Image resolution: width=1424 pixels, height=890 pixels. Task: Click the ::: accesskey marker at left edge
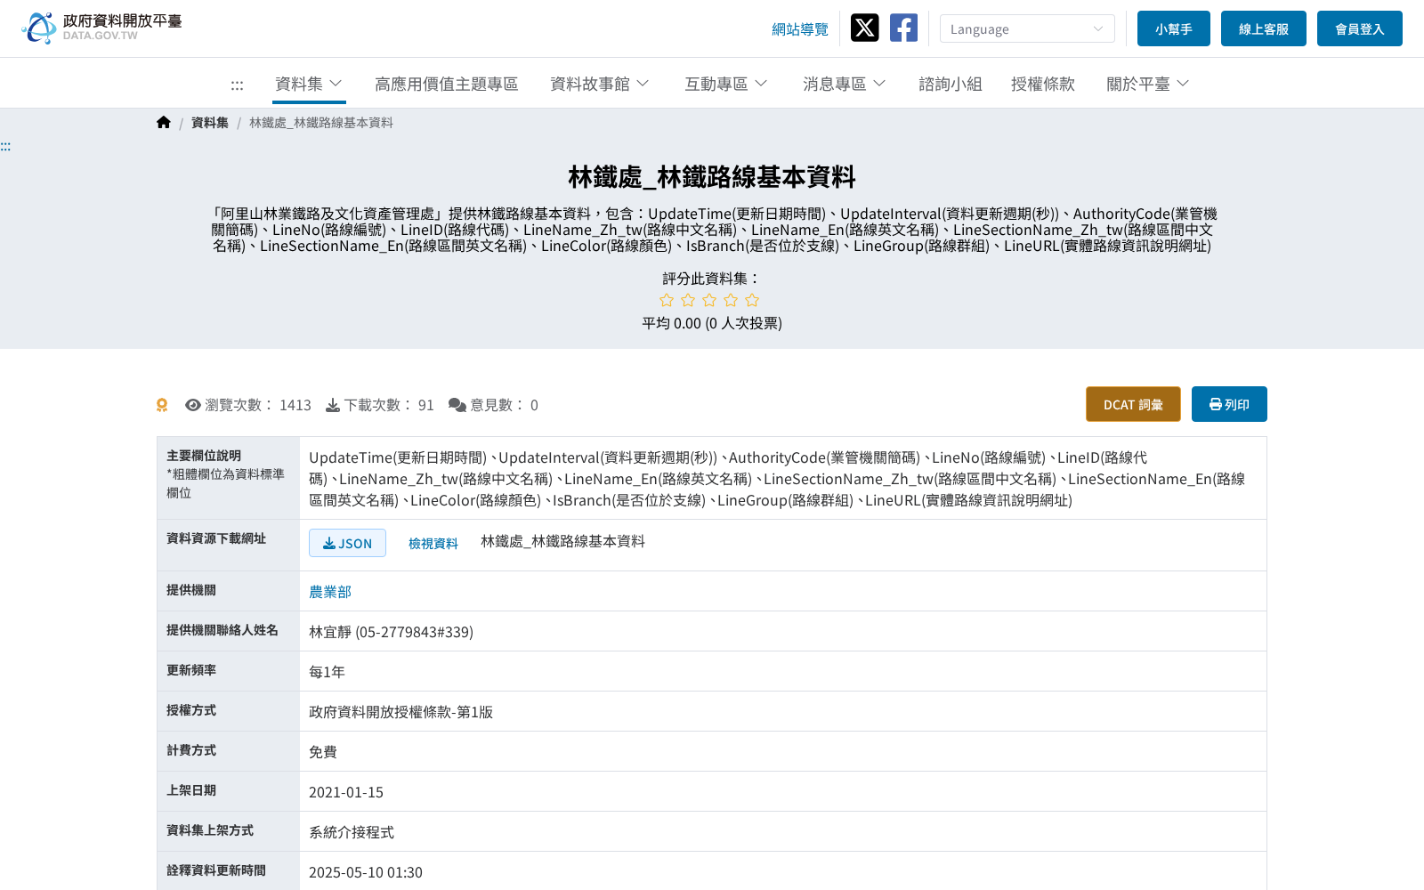pyautogui.click(x=5, y=147)
